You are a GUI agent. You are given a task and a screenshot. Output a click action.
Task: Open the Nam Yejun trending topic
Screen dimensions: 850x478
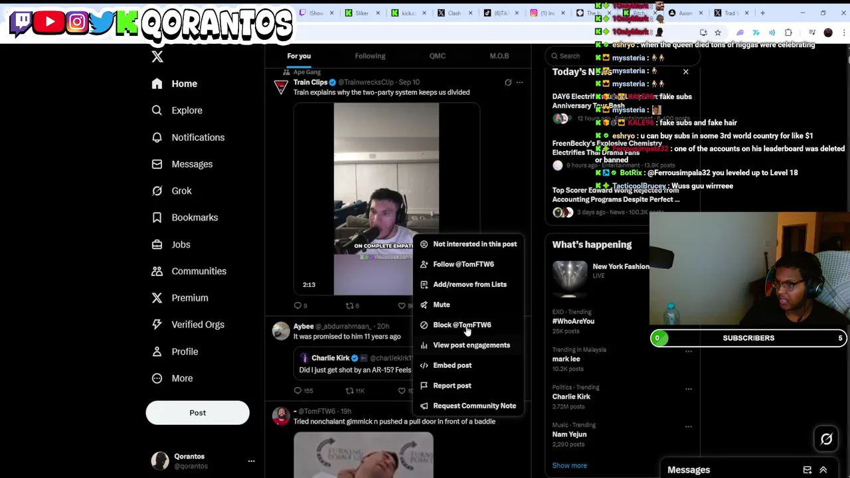click(569, 434)
